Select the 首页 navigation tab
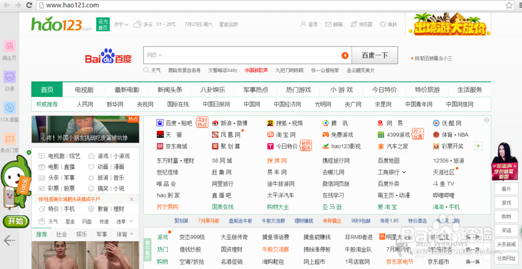The height and width of the screenshot is (269, 522). pyautogui.click(x=47, y=90)
